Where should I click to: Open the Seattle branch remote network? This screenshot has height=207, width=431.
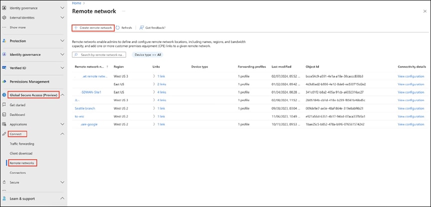pos(85,108)
